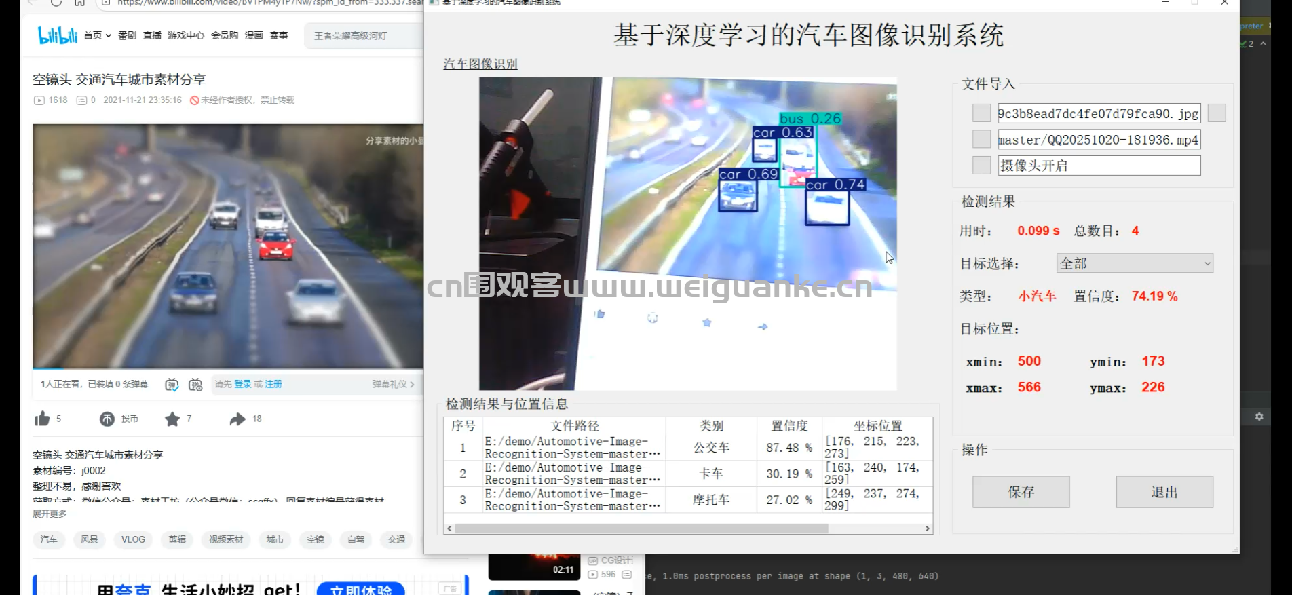Click the browser refresh icon
Screen dimensions: 1292x595
[x=56, y=3]
